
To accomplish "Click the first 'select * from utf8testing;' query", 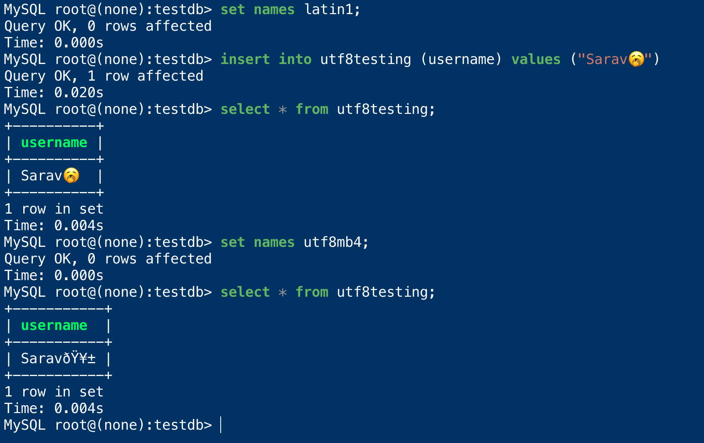I will click(328, 109).
